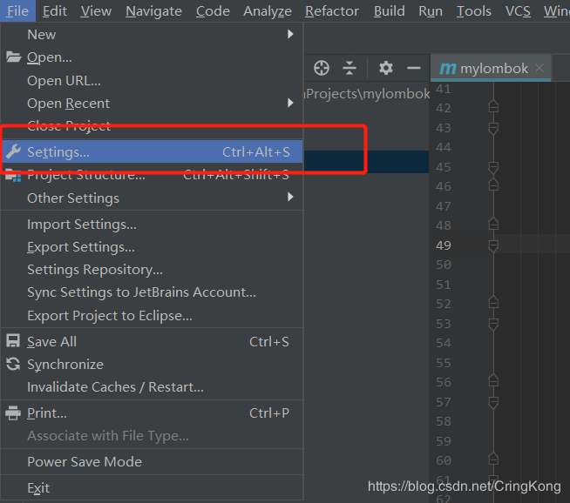Open project panel gear settings
The height and width of the screenshot is (503, 570).
click(386, 68)
